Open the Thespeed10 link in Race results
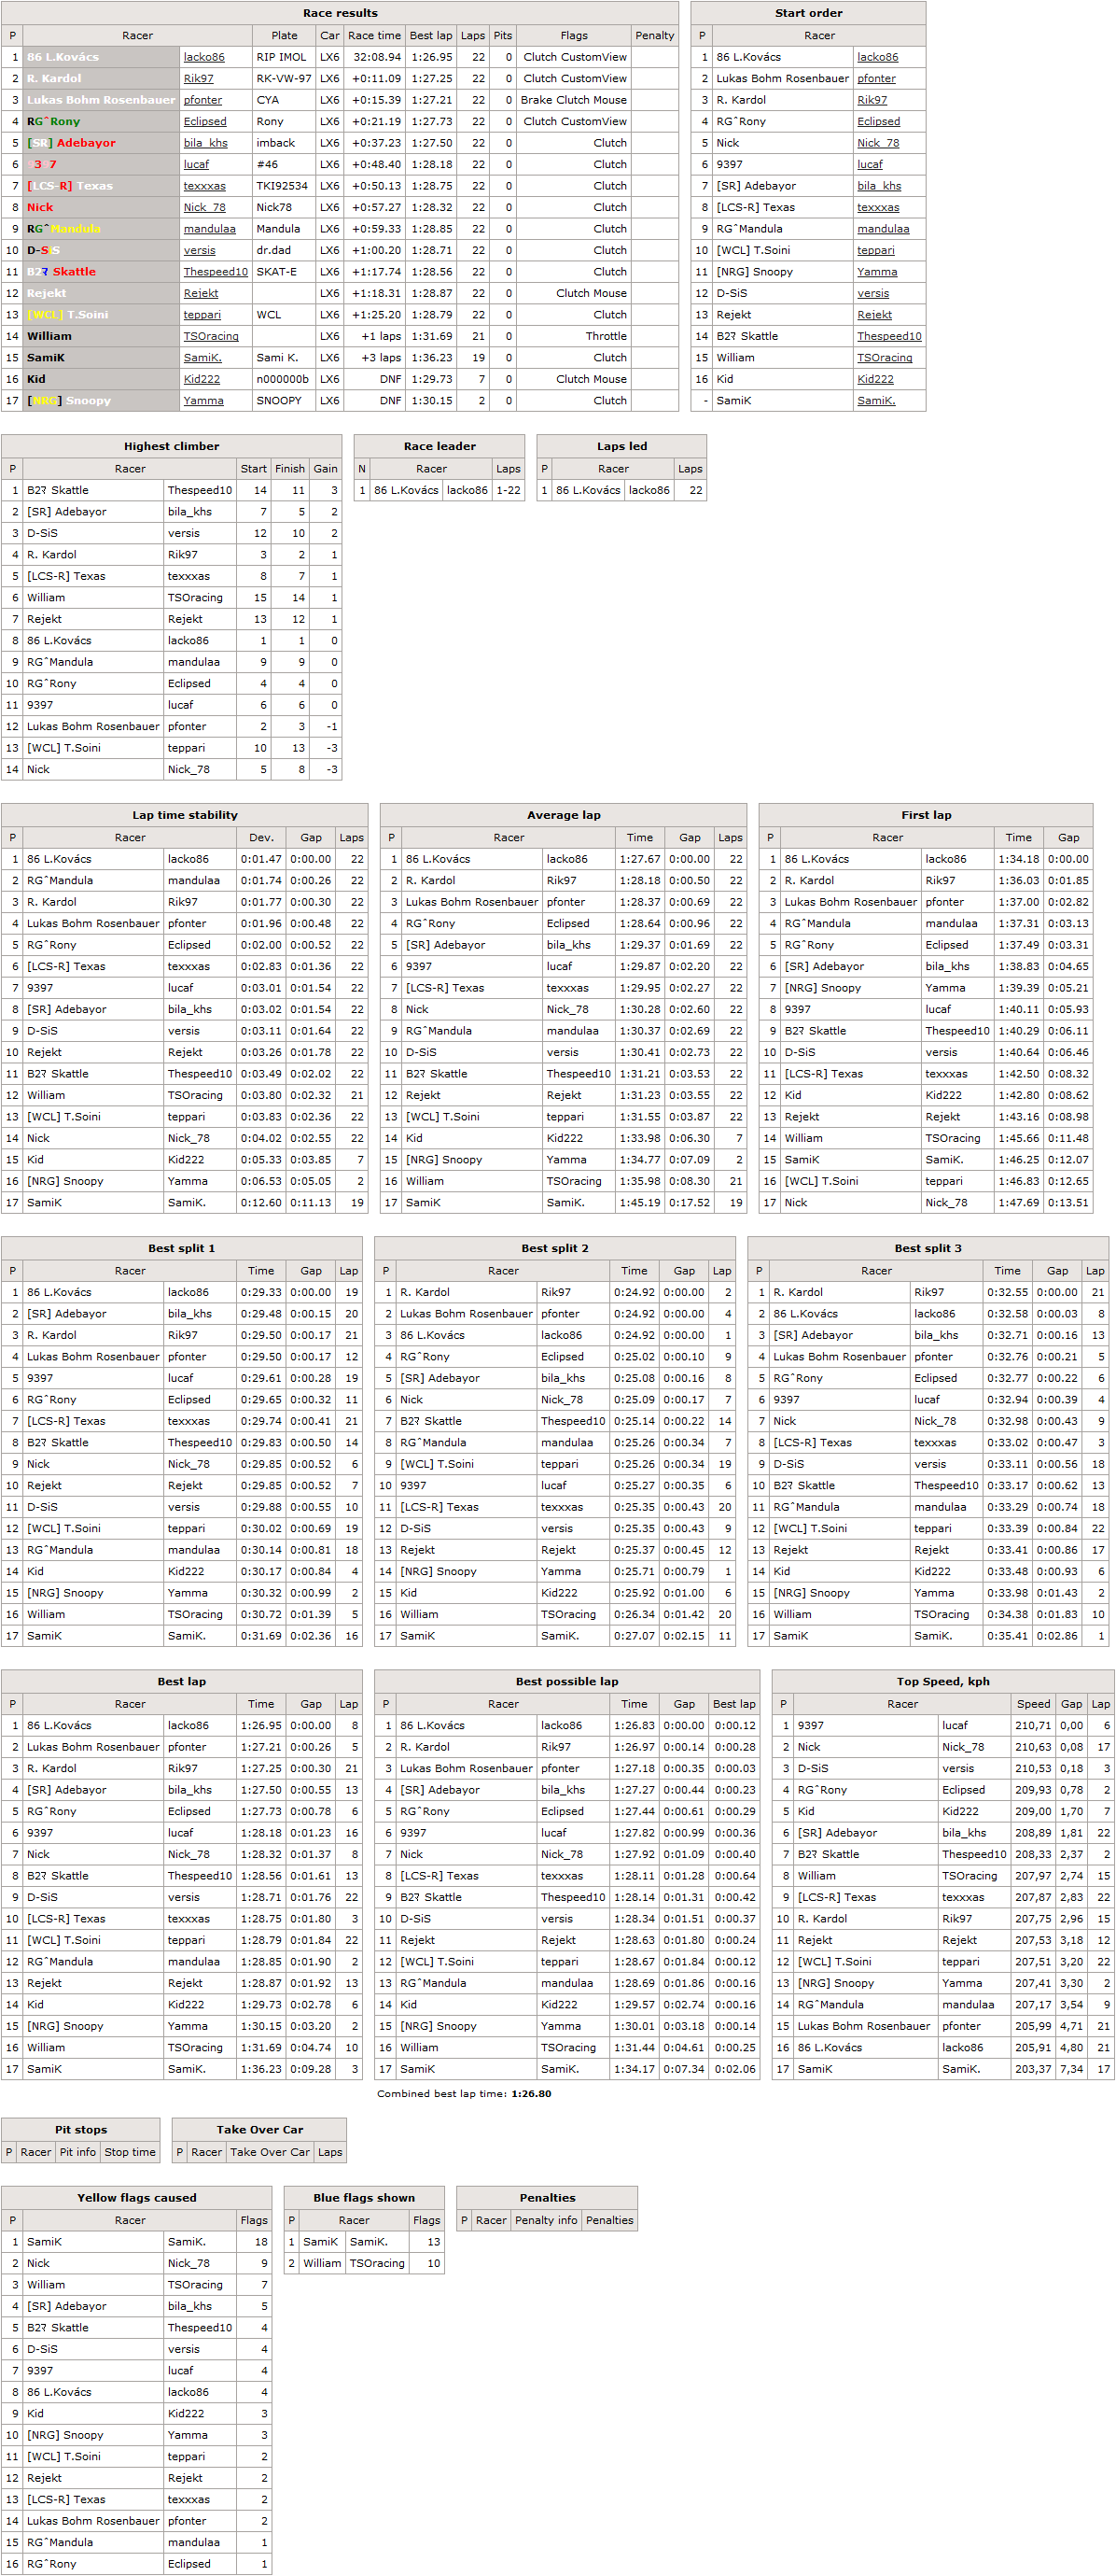The width and height of the screenshot is (1116, 2576). (216, 272)
